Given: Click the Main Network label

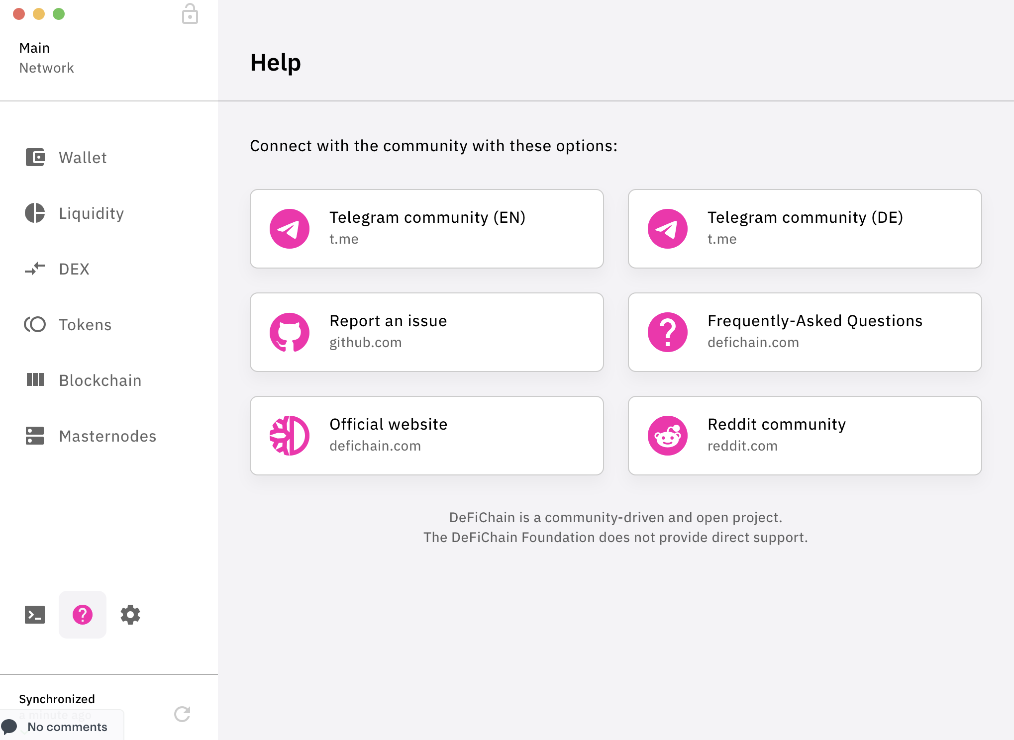Looking at the screenshot, I should tap(47, 58).
